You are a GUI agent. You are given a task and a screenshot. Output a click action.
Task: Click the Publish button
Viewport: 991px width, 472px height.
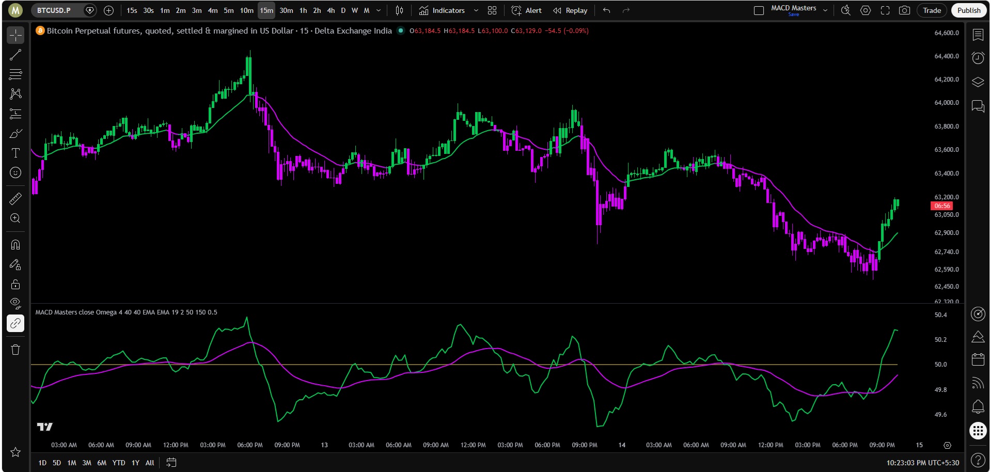(x=969, y=10)
